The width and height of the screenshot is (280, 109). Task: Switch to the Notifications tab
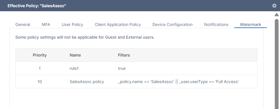[x=216, y=25]
